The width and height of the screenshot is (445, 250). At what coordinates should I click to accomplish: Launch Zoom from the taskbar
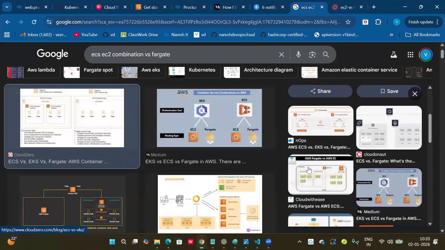(x=268, y=242)
